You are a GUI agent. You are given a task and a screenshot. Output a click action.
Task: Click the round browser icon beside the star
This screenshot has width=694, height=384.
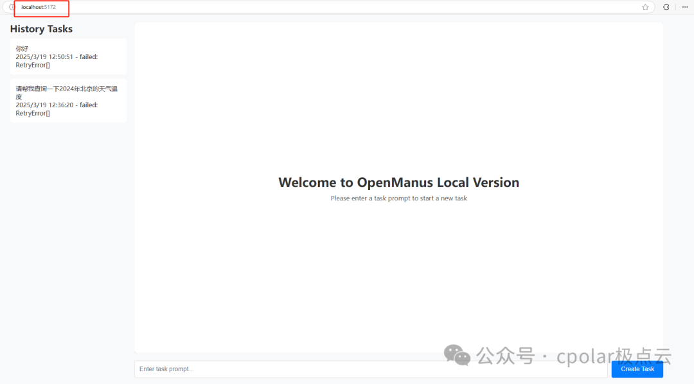(x=666, y=7)
